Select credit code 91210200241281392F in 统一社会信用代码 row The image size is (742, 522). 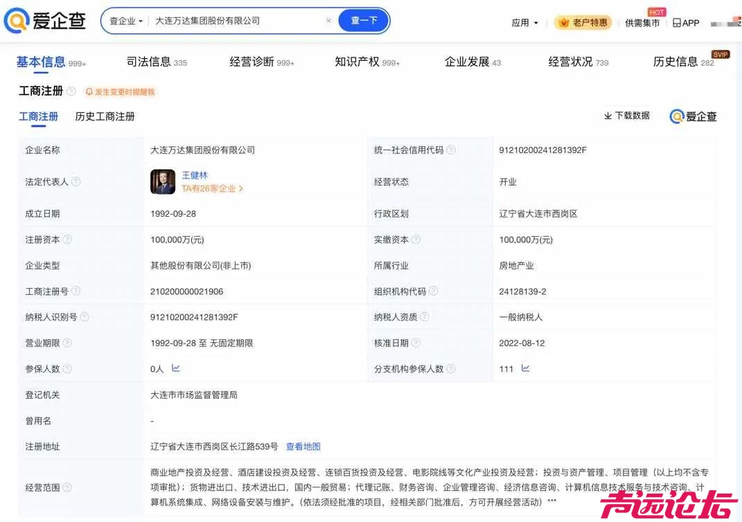click(542, 150)
